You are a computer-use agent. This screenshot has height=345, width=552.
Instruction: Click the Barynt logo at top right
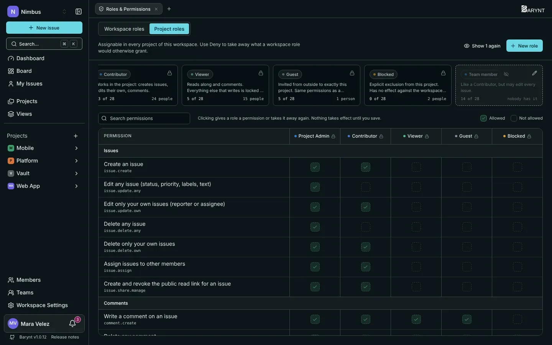(533, 9)
